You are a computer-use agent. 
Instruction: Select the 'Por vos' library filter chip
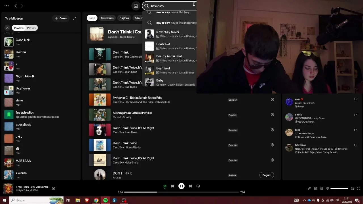click(x=31, y=28)
